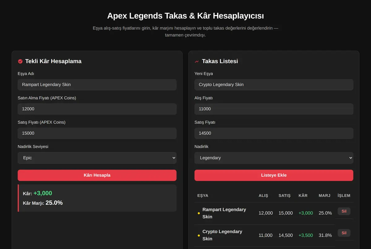Click the Kâr Marjı 25.0% result value
This screenshot has width=371, height=249.
(x=54, y=203)
